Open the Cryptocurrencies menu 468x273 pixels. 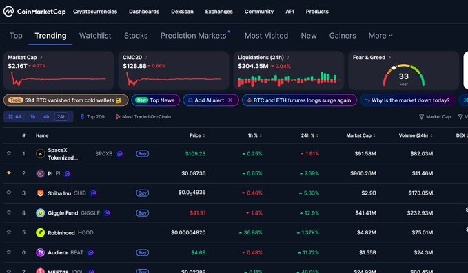pyautogui.click(x=95, y=12)
